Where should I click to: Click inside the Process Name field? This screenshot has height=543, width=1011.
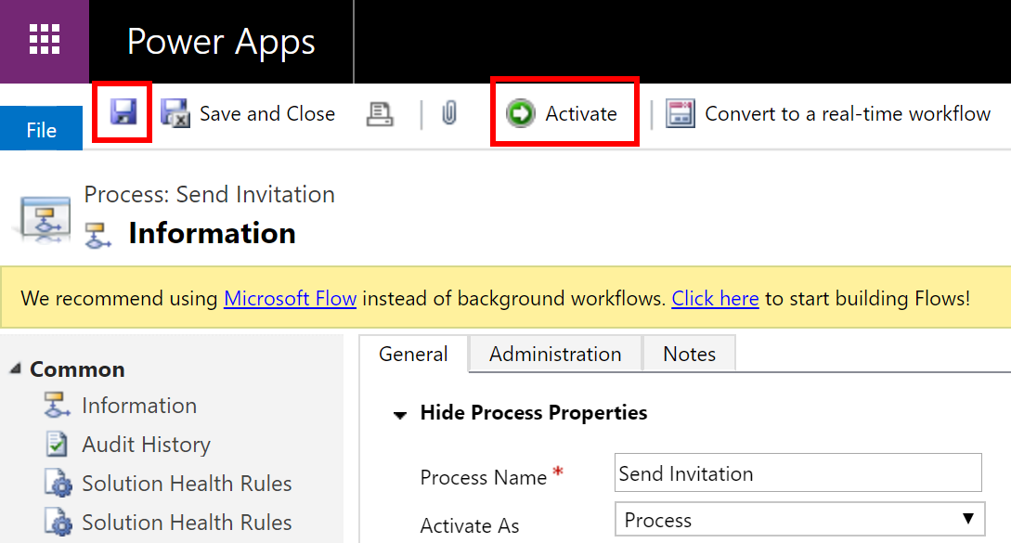tap(798, 473)
